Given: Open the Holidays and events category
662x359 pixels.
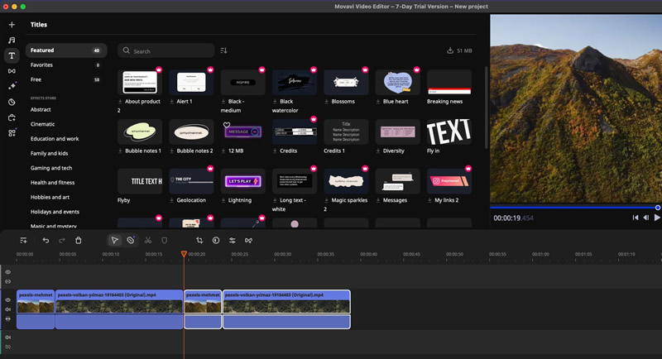Looking at the screenshot, I should tap(55, 212).
